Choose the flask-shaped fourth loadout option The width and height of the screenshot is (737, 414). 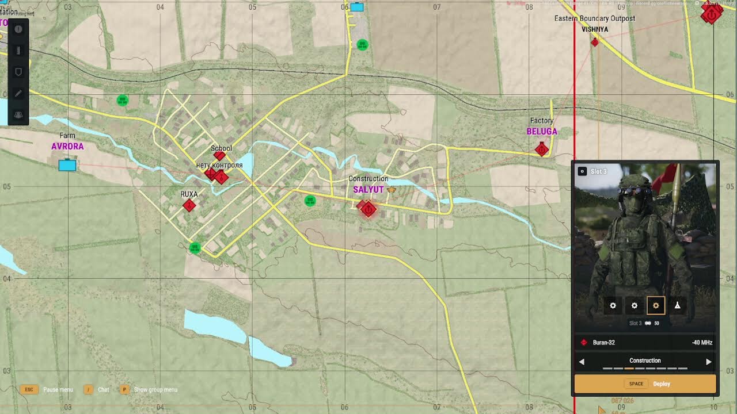(677, 306)
